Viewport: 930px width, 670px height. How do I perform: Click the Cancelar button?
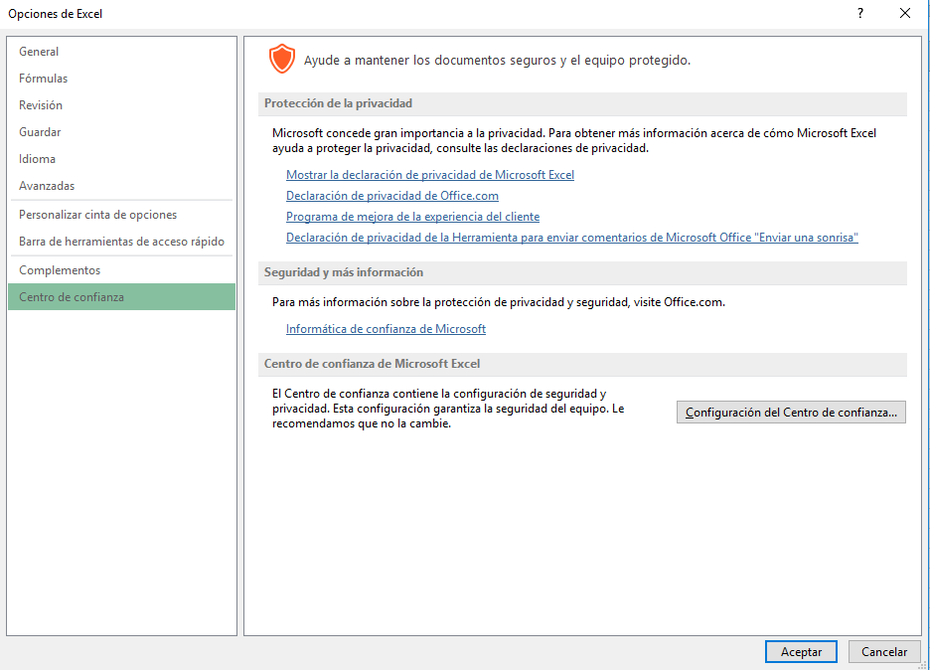(884, 651)
